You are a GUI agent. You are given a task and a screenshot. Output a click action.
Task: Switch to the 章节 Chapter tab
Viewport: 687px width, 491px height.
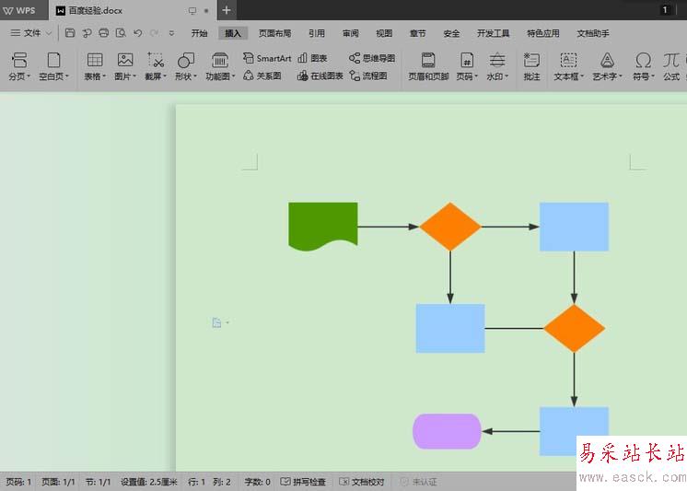pos(417,33)
